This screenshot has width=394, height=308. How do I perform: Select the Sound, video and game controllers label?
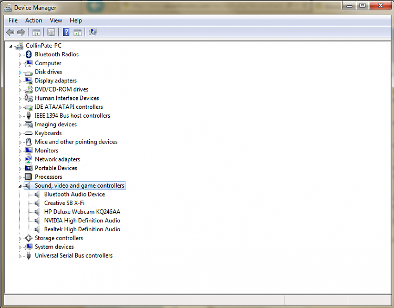click(79, 186)
